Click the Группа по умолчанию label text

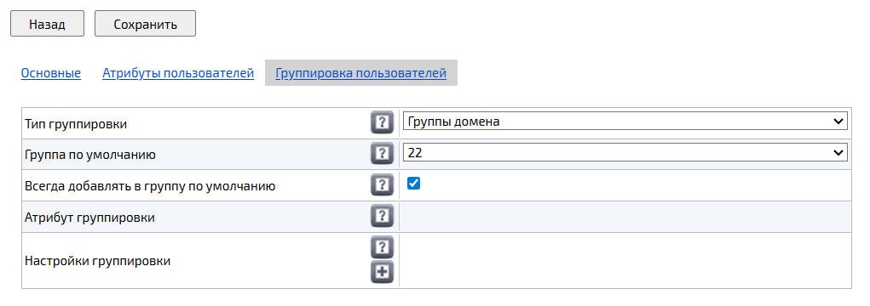90,155
